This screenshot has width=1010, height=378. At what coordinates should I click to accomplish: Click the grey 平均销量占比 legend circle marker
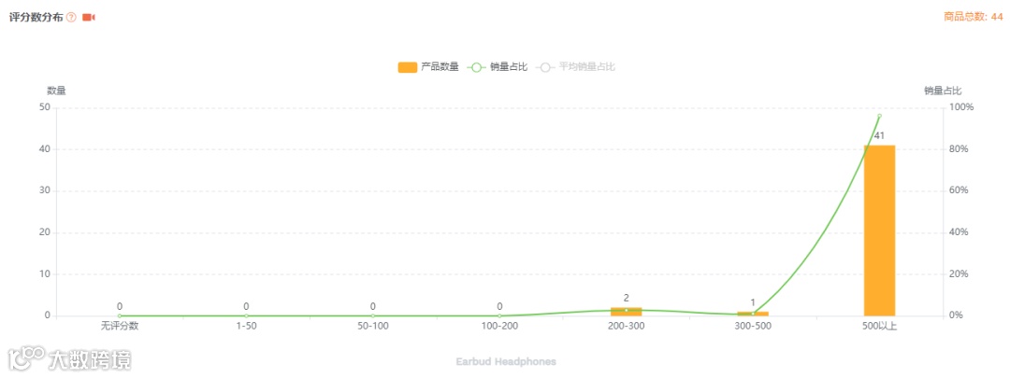[x=544, y=67]
